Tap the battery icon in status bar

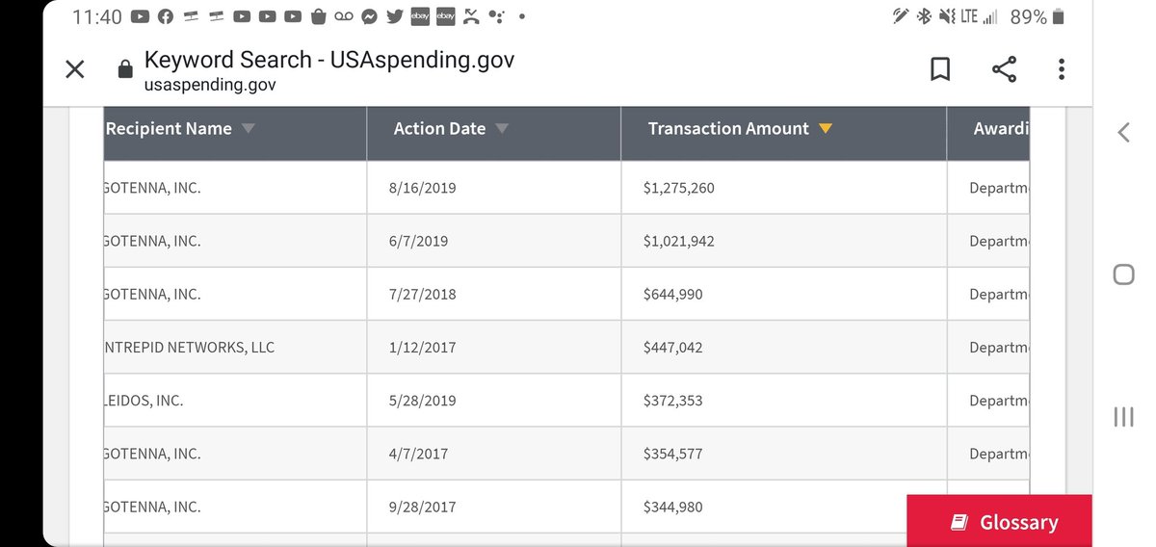1059,16
